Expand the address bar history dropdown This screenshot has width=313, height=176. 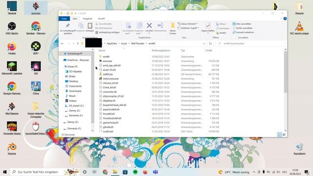[204, 44]
